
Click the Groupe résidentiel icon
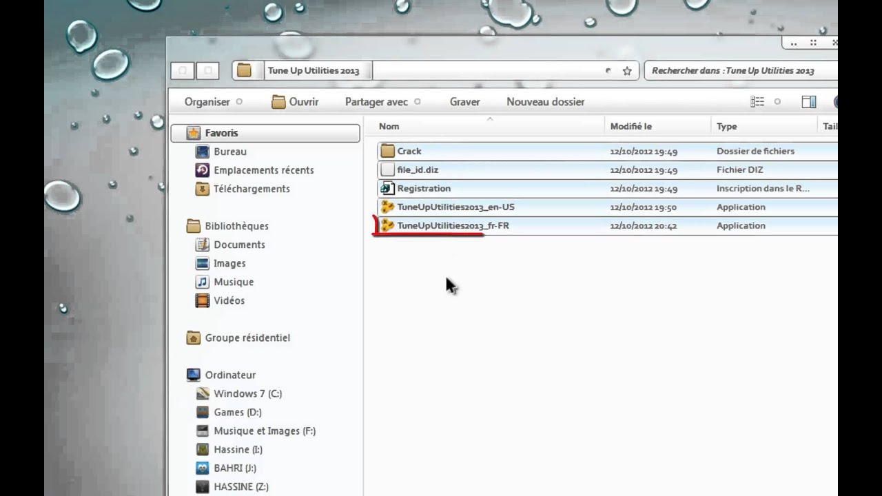pyautogui.click(x=194, y=338)
